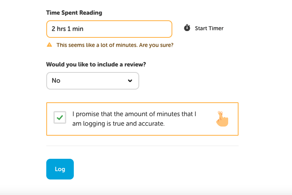Open the review dropdown showing No
This screenshot has height=195, width=292.
tap(93, 81)
